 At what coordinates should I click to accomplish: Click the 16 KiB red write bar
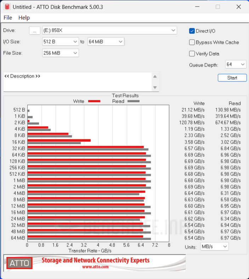pyautogui.click(x=59, y=141)
